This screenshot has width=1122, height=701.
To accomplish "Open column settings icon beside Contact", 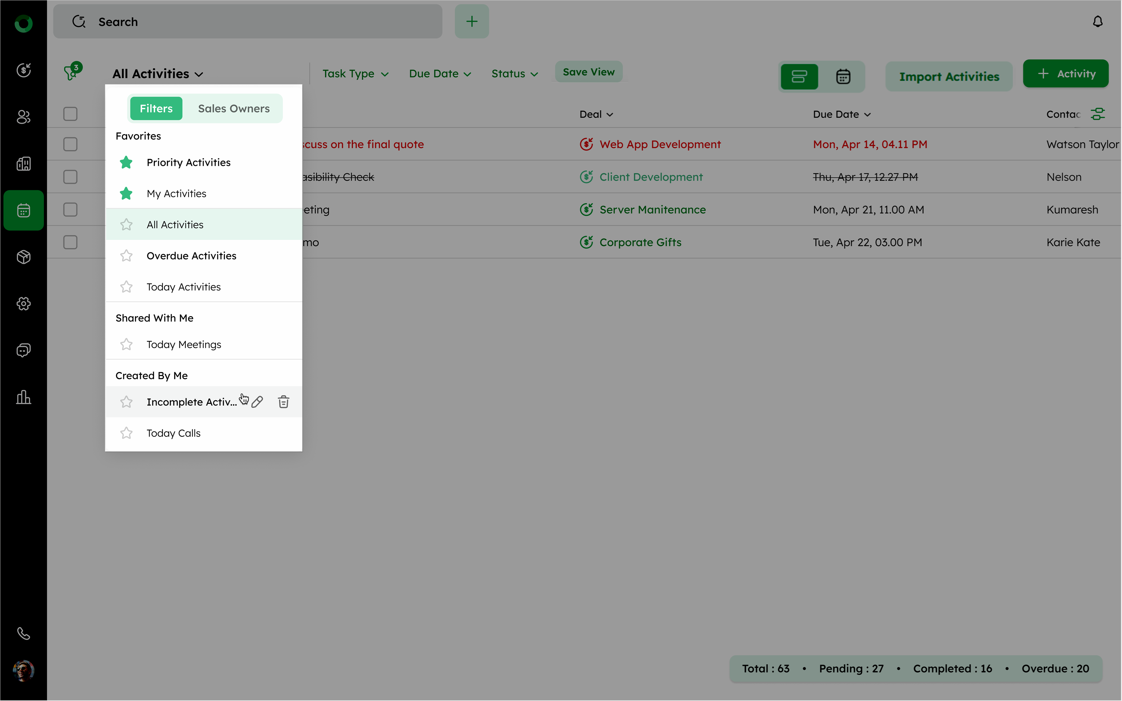I will click(x=1097, y=114).
